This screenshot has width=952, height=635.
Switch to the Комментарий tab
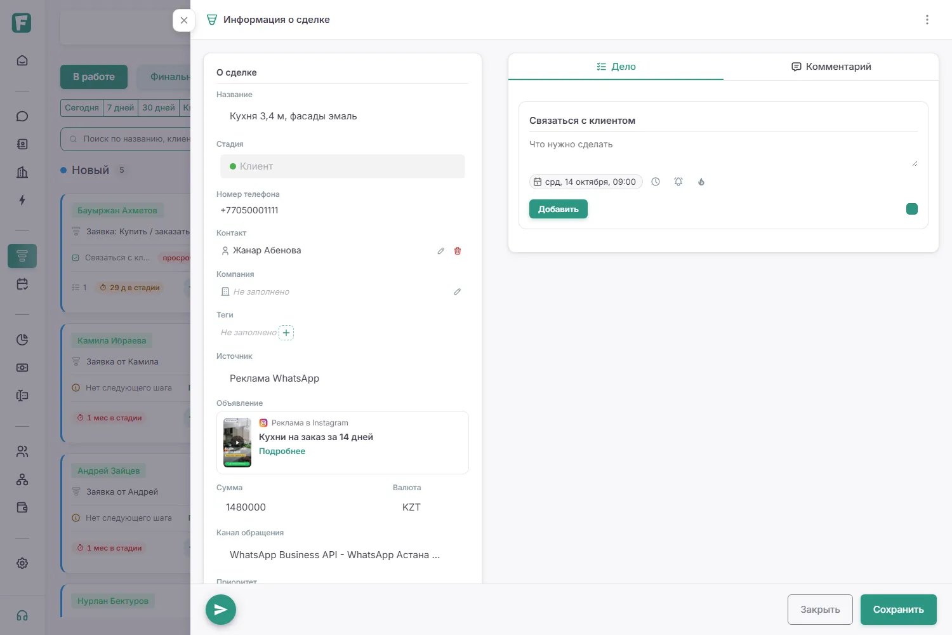pos(831,67)
